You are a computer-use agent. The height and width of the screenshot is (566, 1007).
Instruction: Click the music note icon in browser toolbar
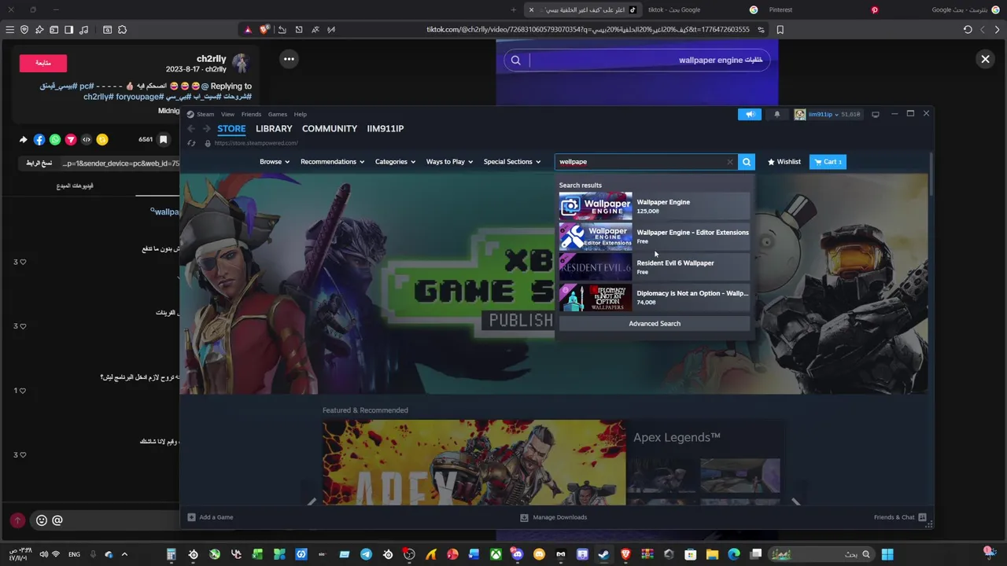coord(84,30)
